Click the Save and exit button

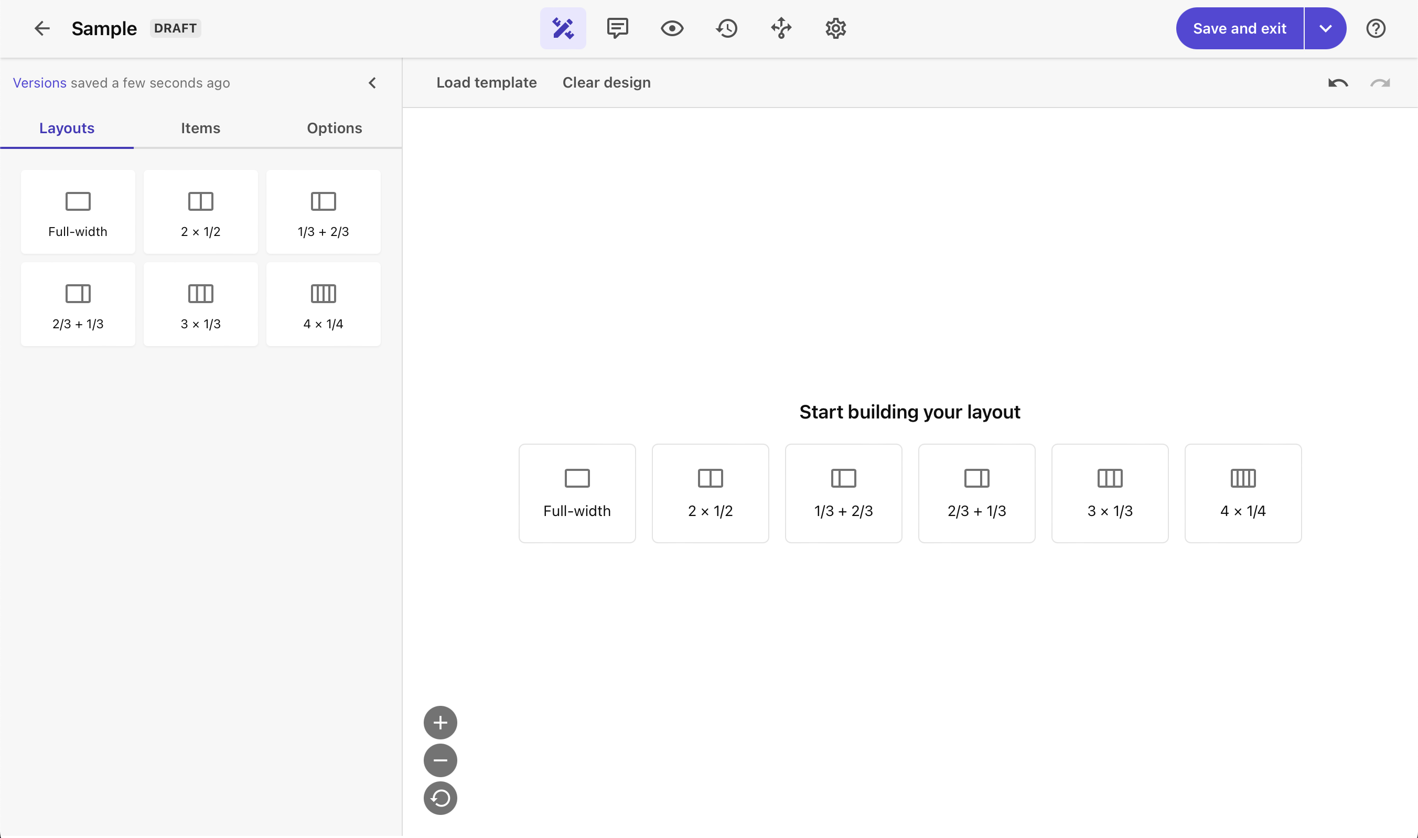coord(1240,28)
